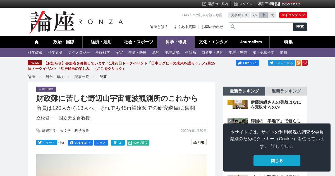Open the 原発 subcategory
The width and height of the screenshot is (335, 176).
[156, 53]
